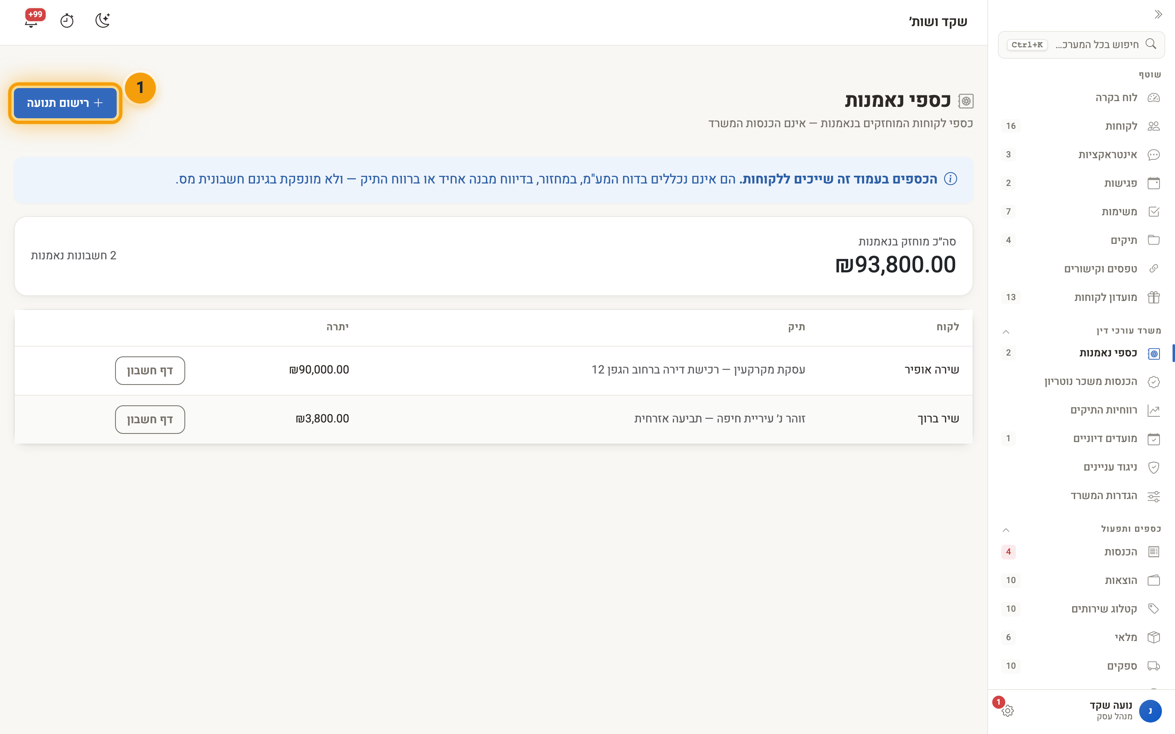
Task: Open ניגוד עניינים shield icon
Action: (x=1154, y=467)
